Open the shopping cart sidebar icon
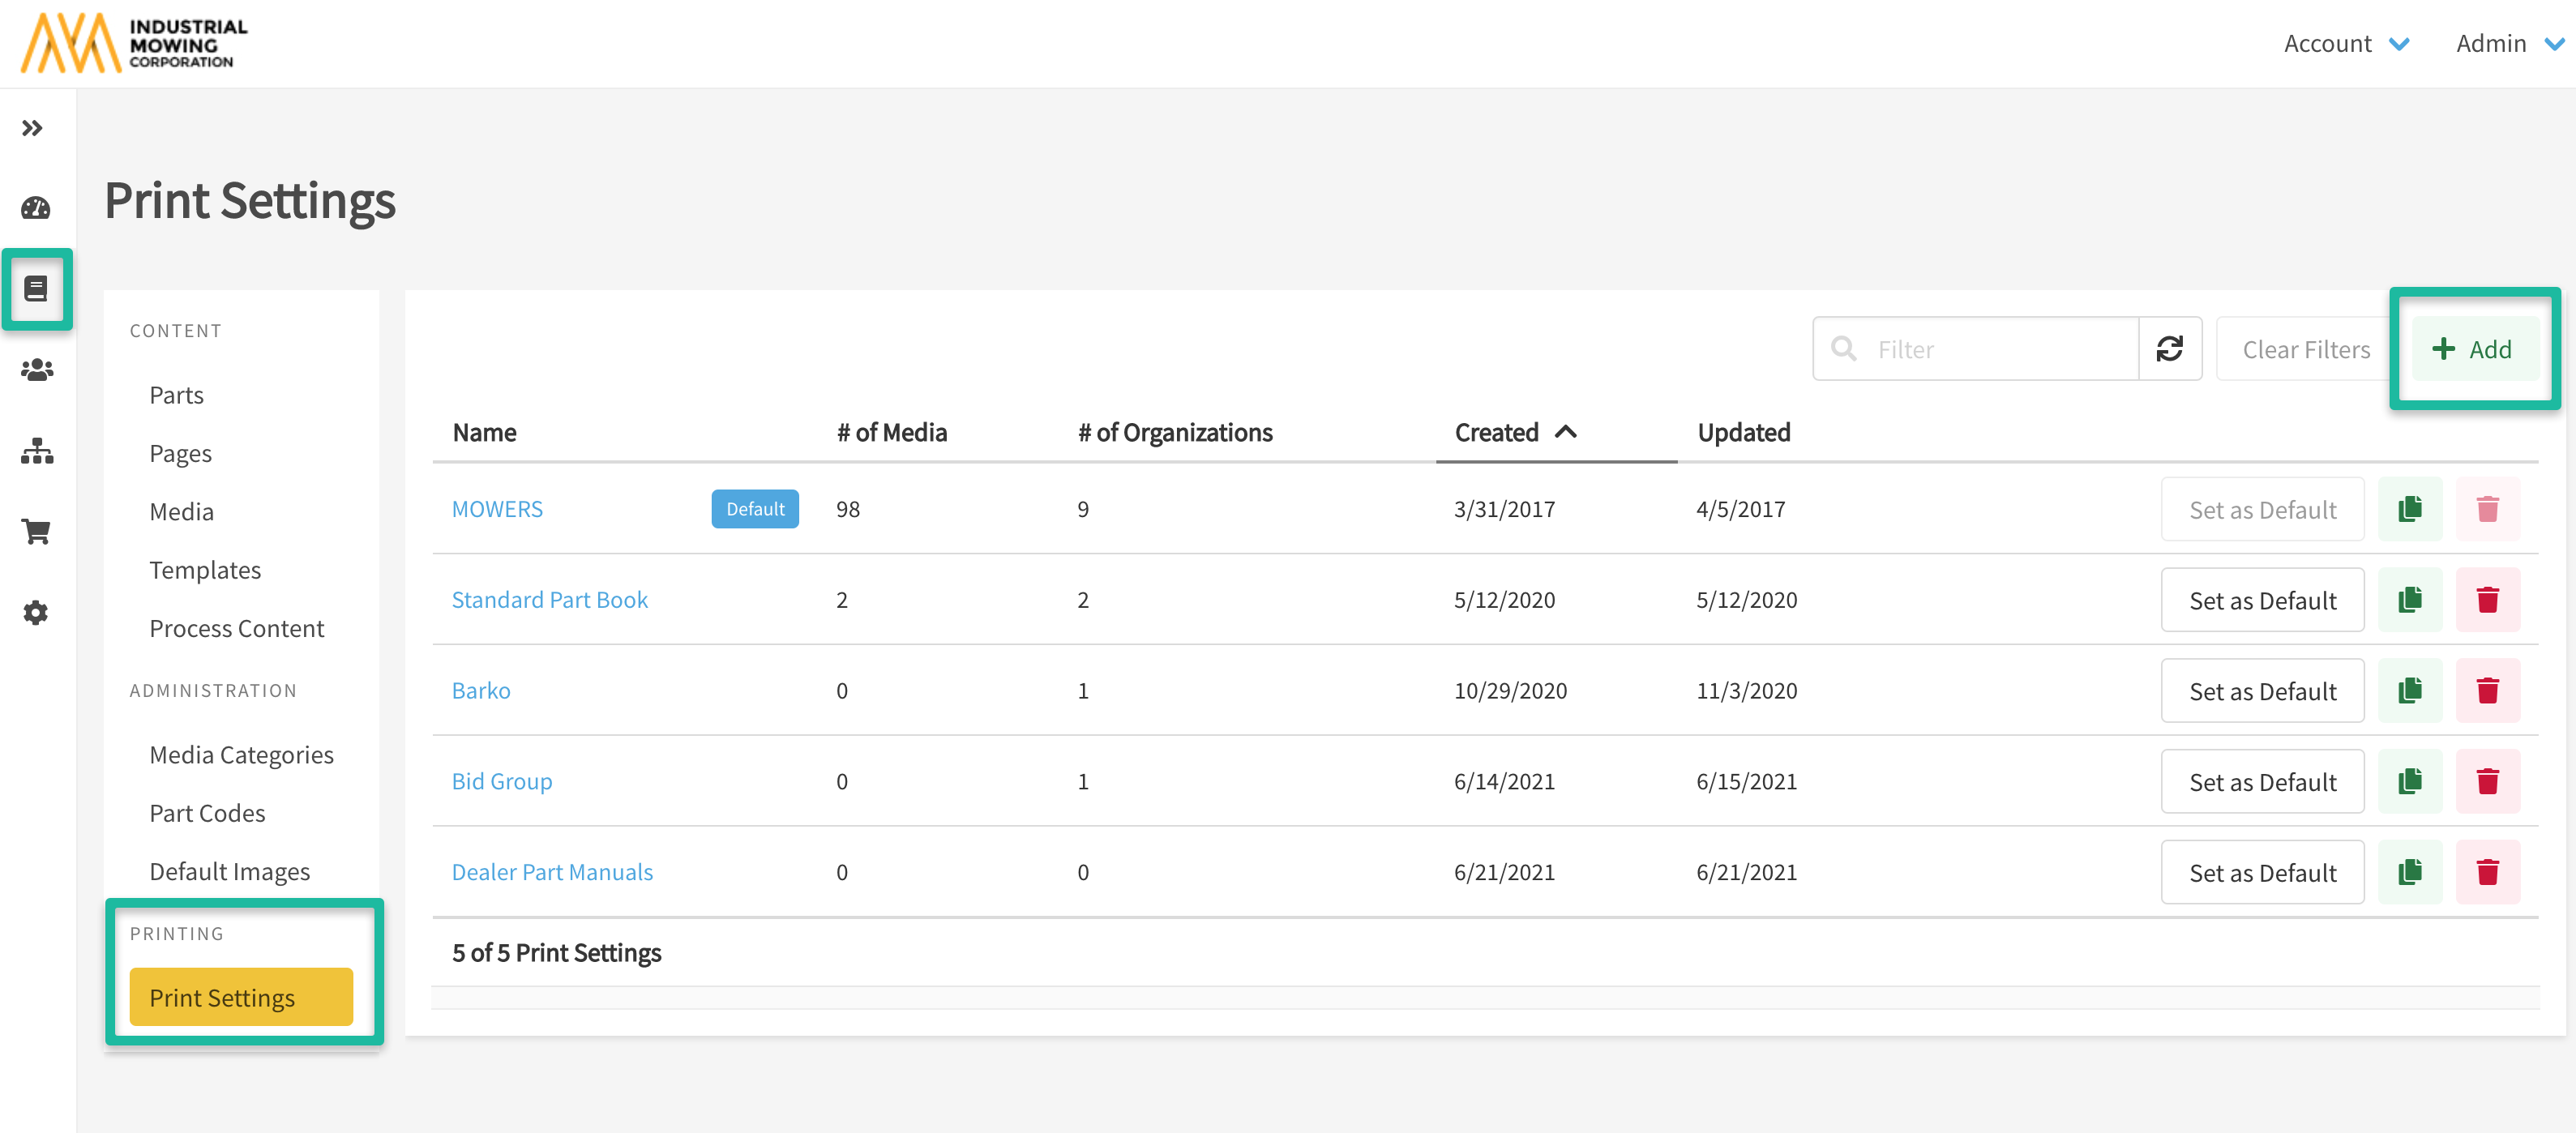The height and width of the screenshot is (1133, 2576). [36, 531]
